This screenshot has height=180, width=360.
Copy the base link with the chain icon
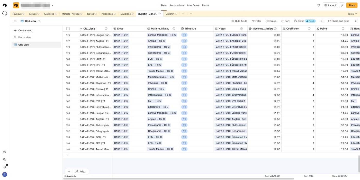tap(342, 5)
